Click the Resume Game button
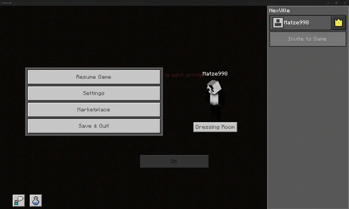This screenshot has width=349, height=209. tap(94, 77)
